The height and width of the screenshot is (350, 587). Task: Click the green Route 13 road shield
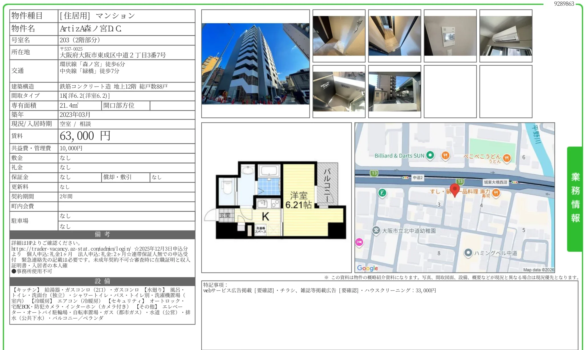point(374,173)
